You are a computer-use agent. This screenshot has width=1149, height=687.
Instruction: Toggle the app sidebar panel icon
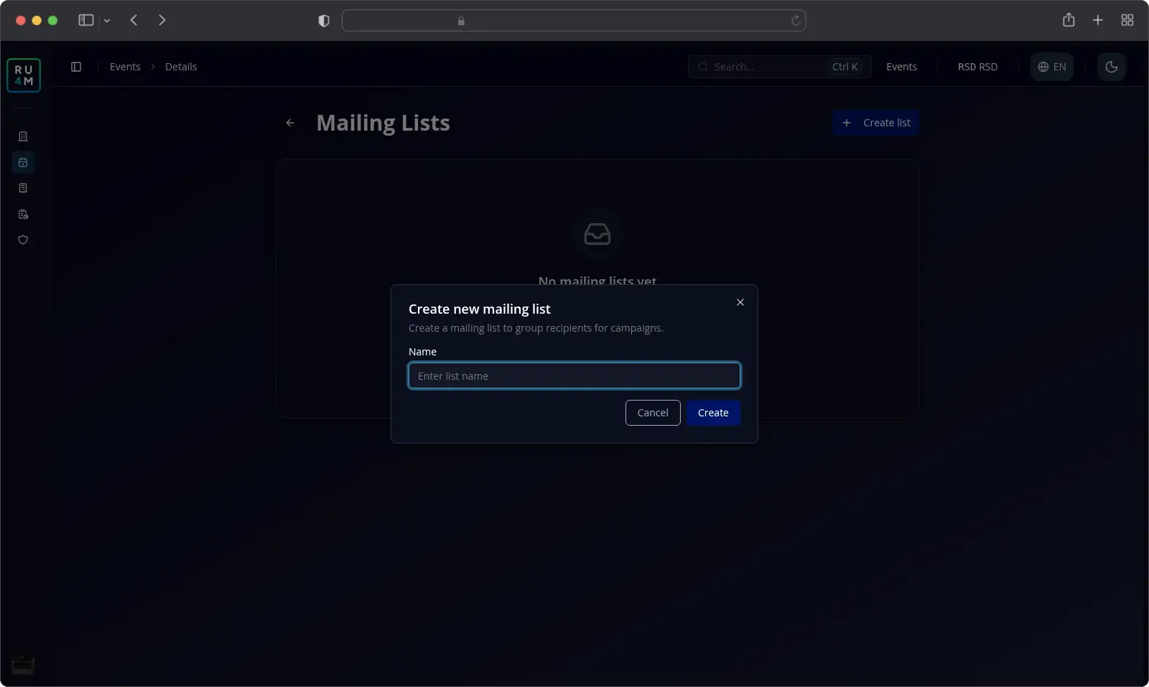pyautogui.click(x=76, y=67)
